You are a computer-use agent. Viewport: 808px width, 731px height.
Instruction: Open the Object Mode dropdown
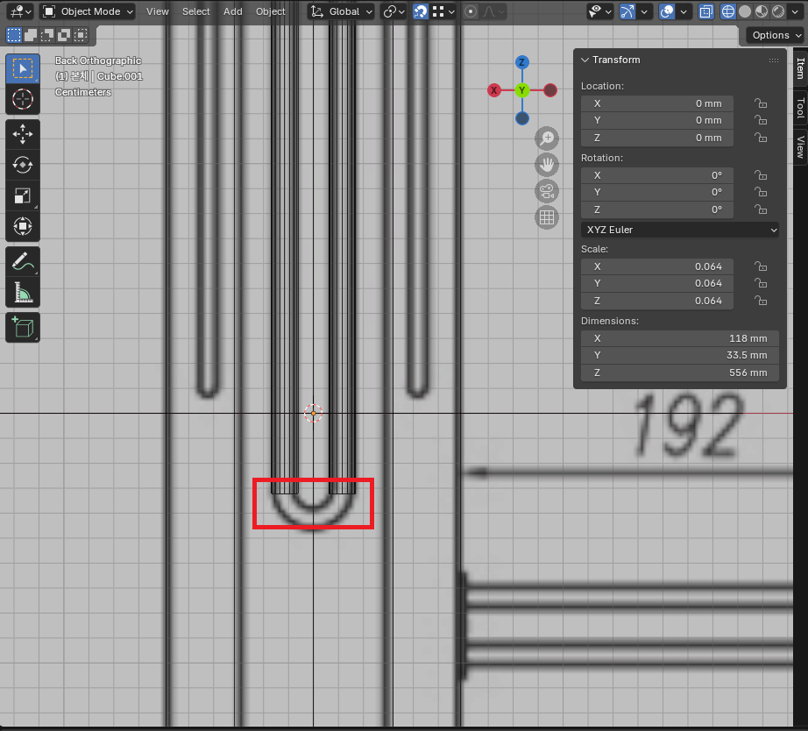88,11
